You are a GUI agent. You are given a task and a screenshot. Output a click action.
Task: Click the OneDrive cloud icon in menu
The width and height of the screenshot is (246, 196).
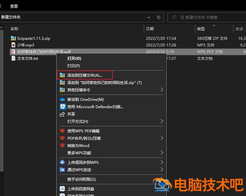tap(62, 100)
